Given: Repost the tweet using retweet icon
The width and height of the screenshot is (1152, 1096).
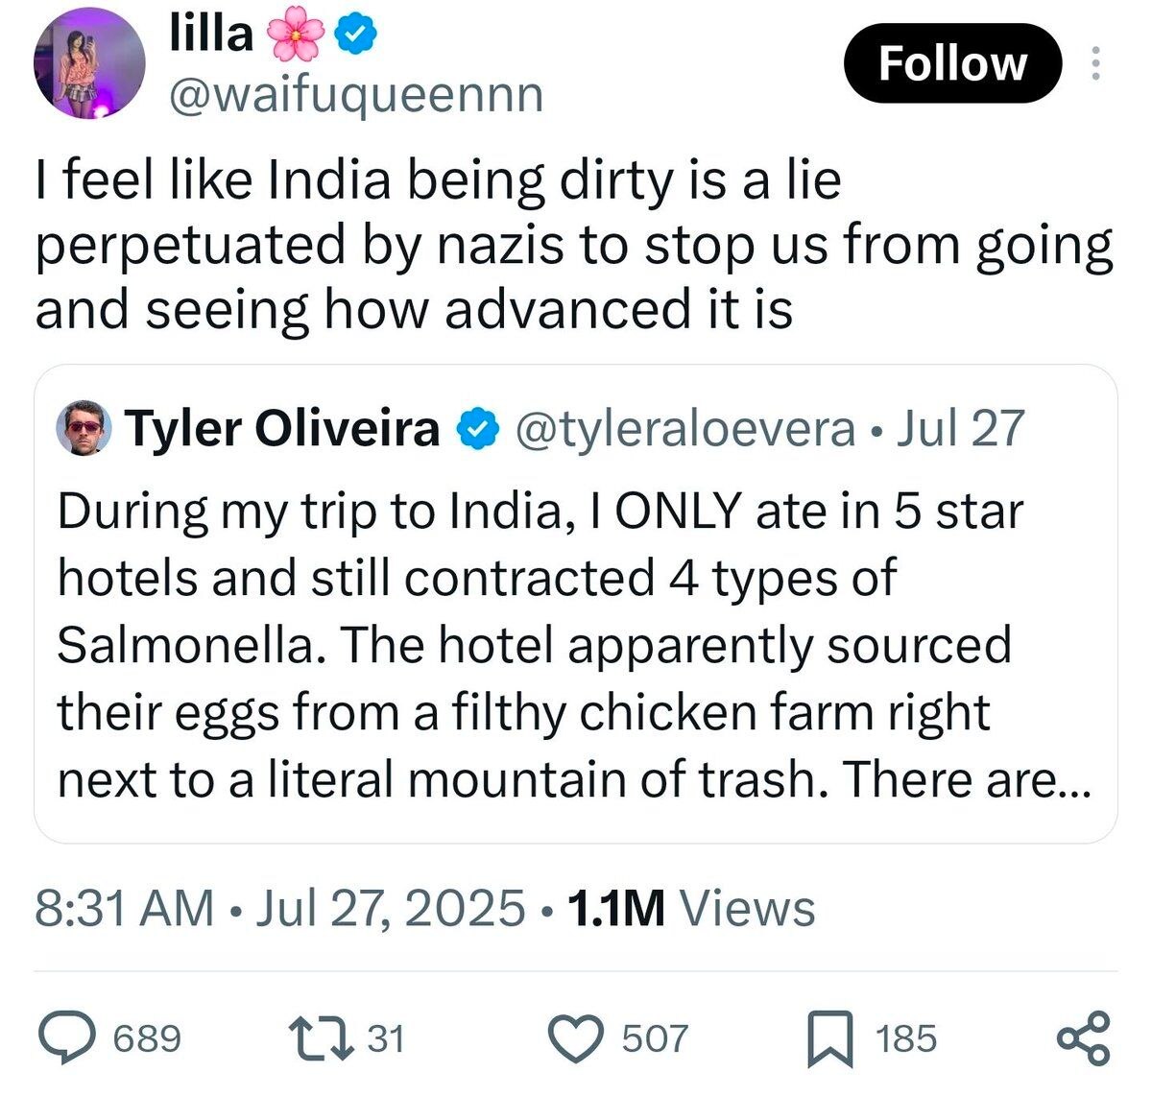Looking at the screenshot, I should (x=347, y=1038).
